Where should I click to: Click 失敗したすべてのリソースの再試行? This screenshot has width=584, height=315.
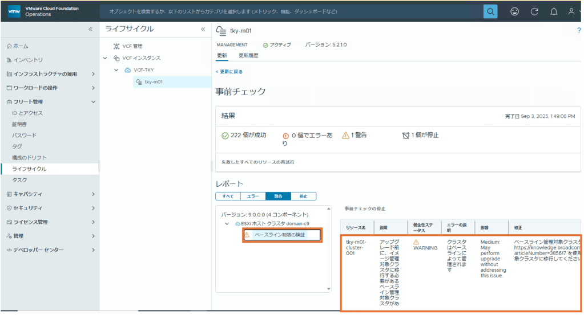(257, 162)
